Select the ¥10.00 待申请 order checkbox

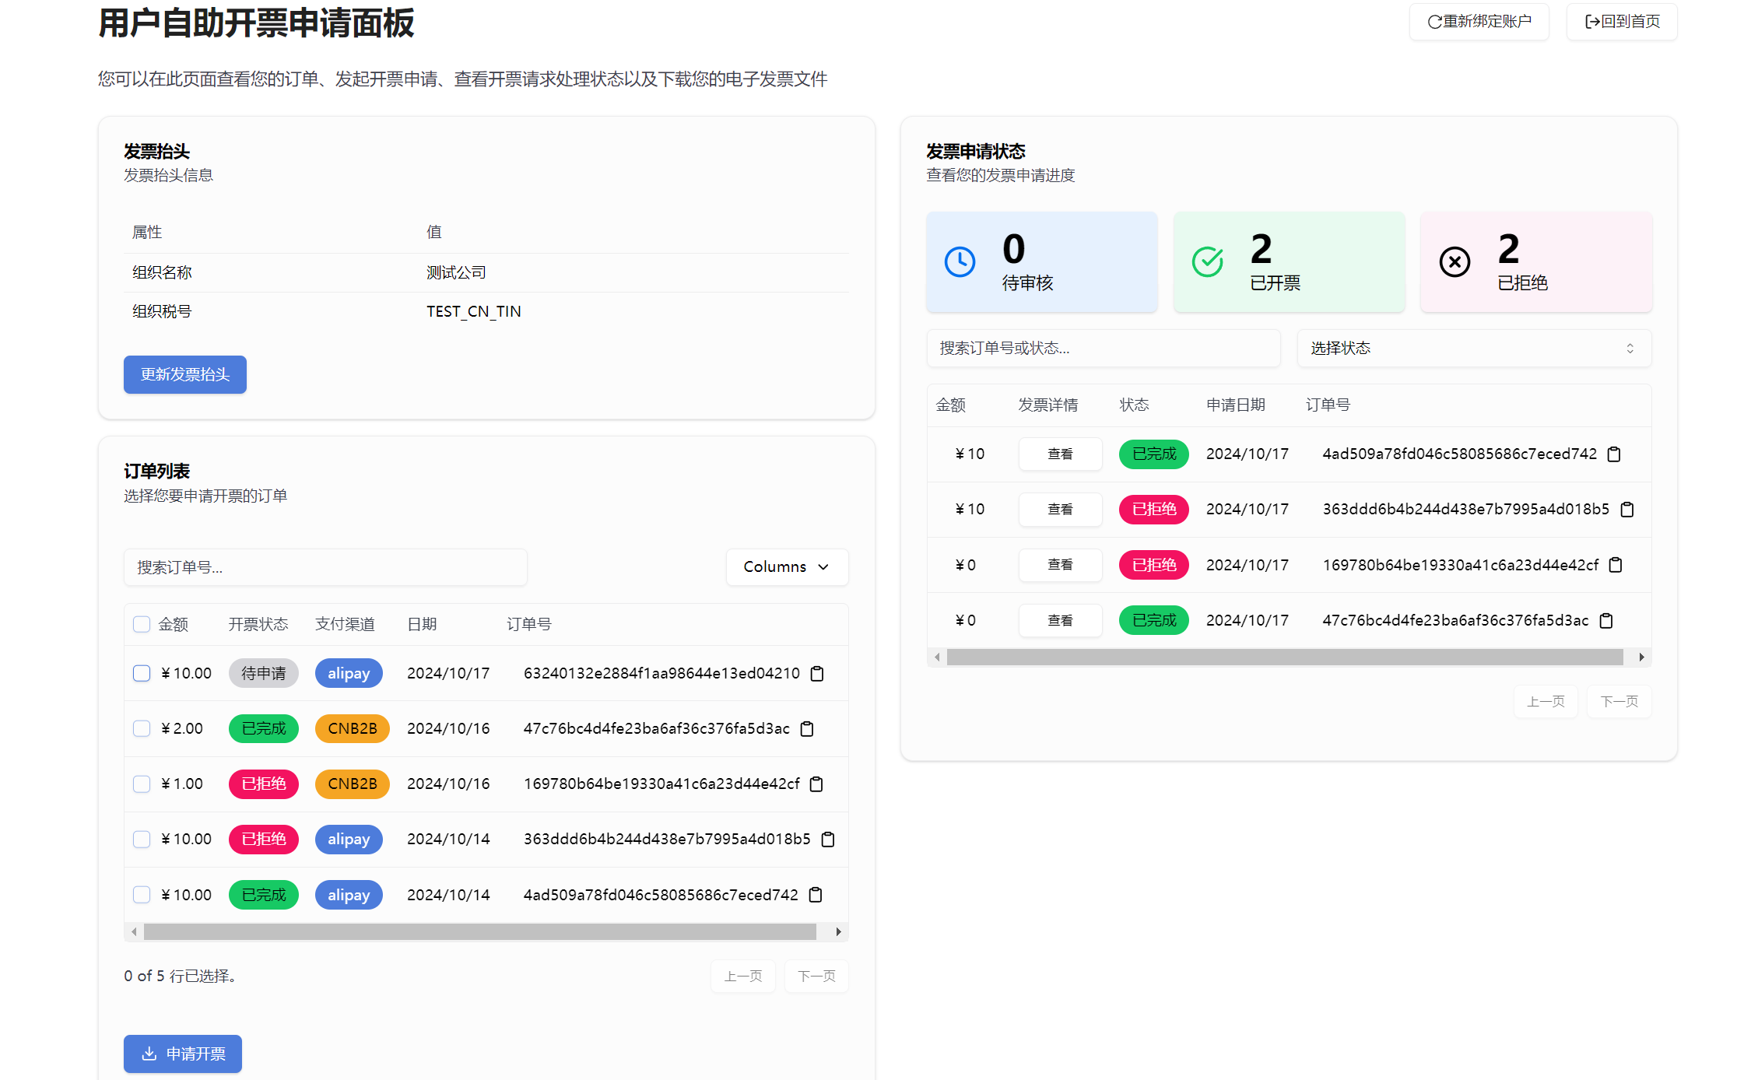pyautogui.click(x=142, y=673)
